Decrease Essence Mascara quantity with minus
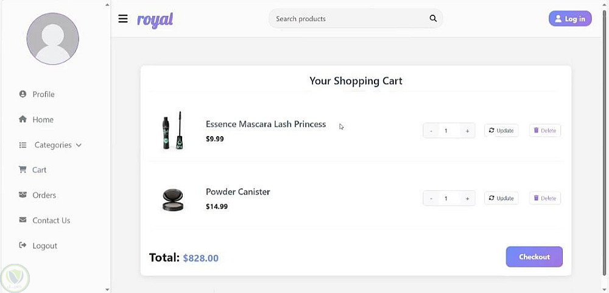 point(431,131)
